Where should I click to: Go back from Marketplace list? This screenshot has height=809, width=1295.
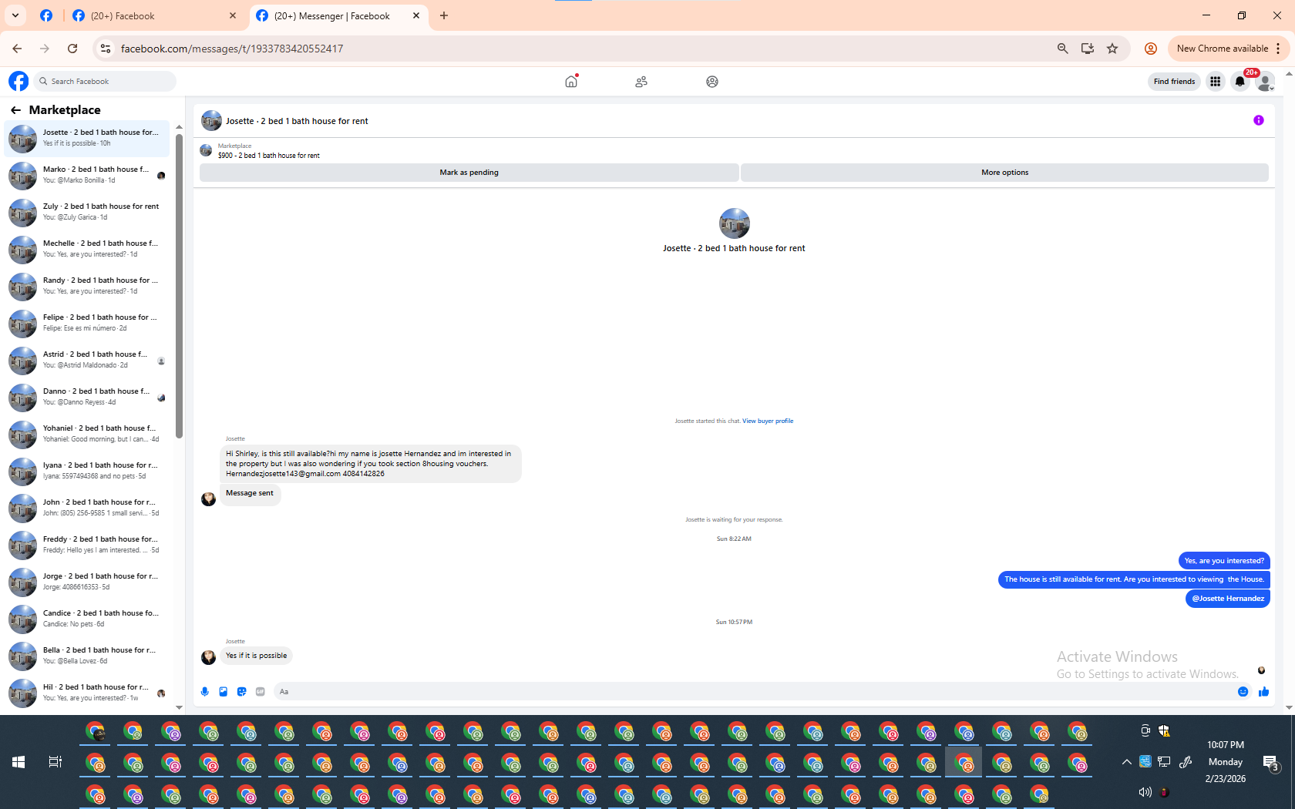15,110
